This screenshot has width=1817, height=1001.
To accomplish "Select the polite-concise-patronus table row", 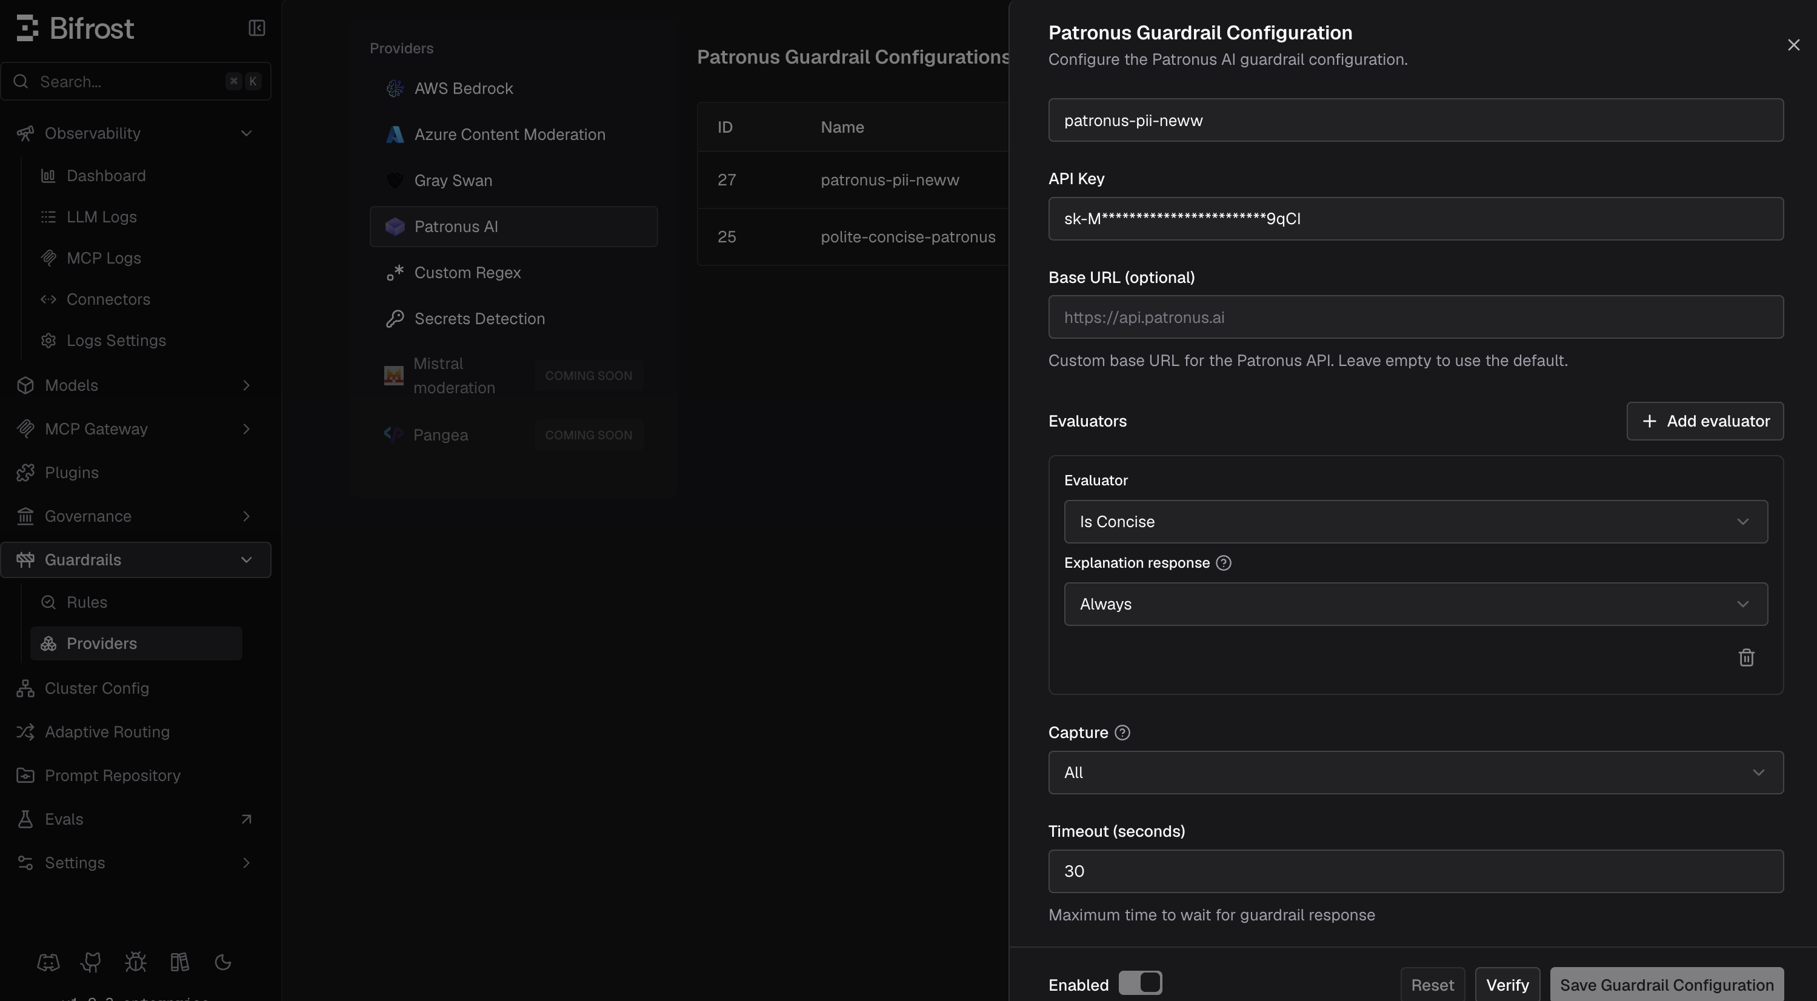I will 853,237.
